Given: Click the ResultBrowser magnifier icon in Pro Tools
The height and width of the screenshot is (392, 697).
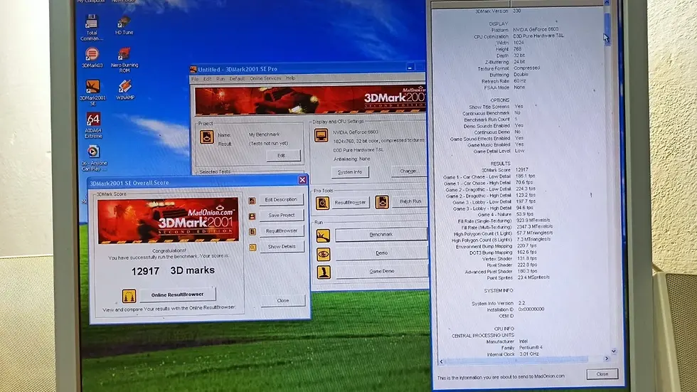Looking at the screenshot, I should coord(323,203).
